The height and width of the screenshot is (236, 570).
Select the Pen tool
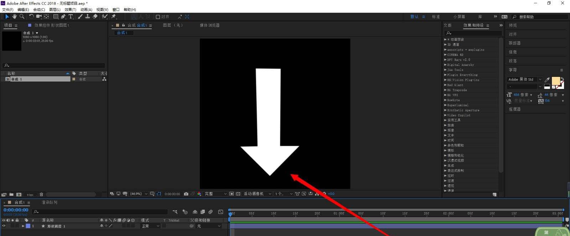(x=63, y=16)
